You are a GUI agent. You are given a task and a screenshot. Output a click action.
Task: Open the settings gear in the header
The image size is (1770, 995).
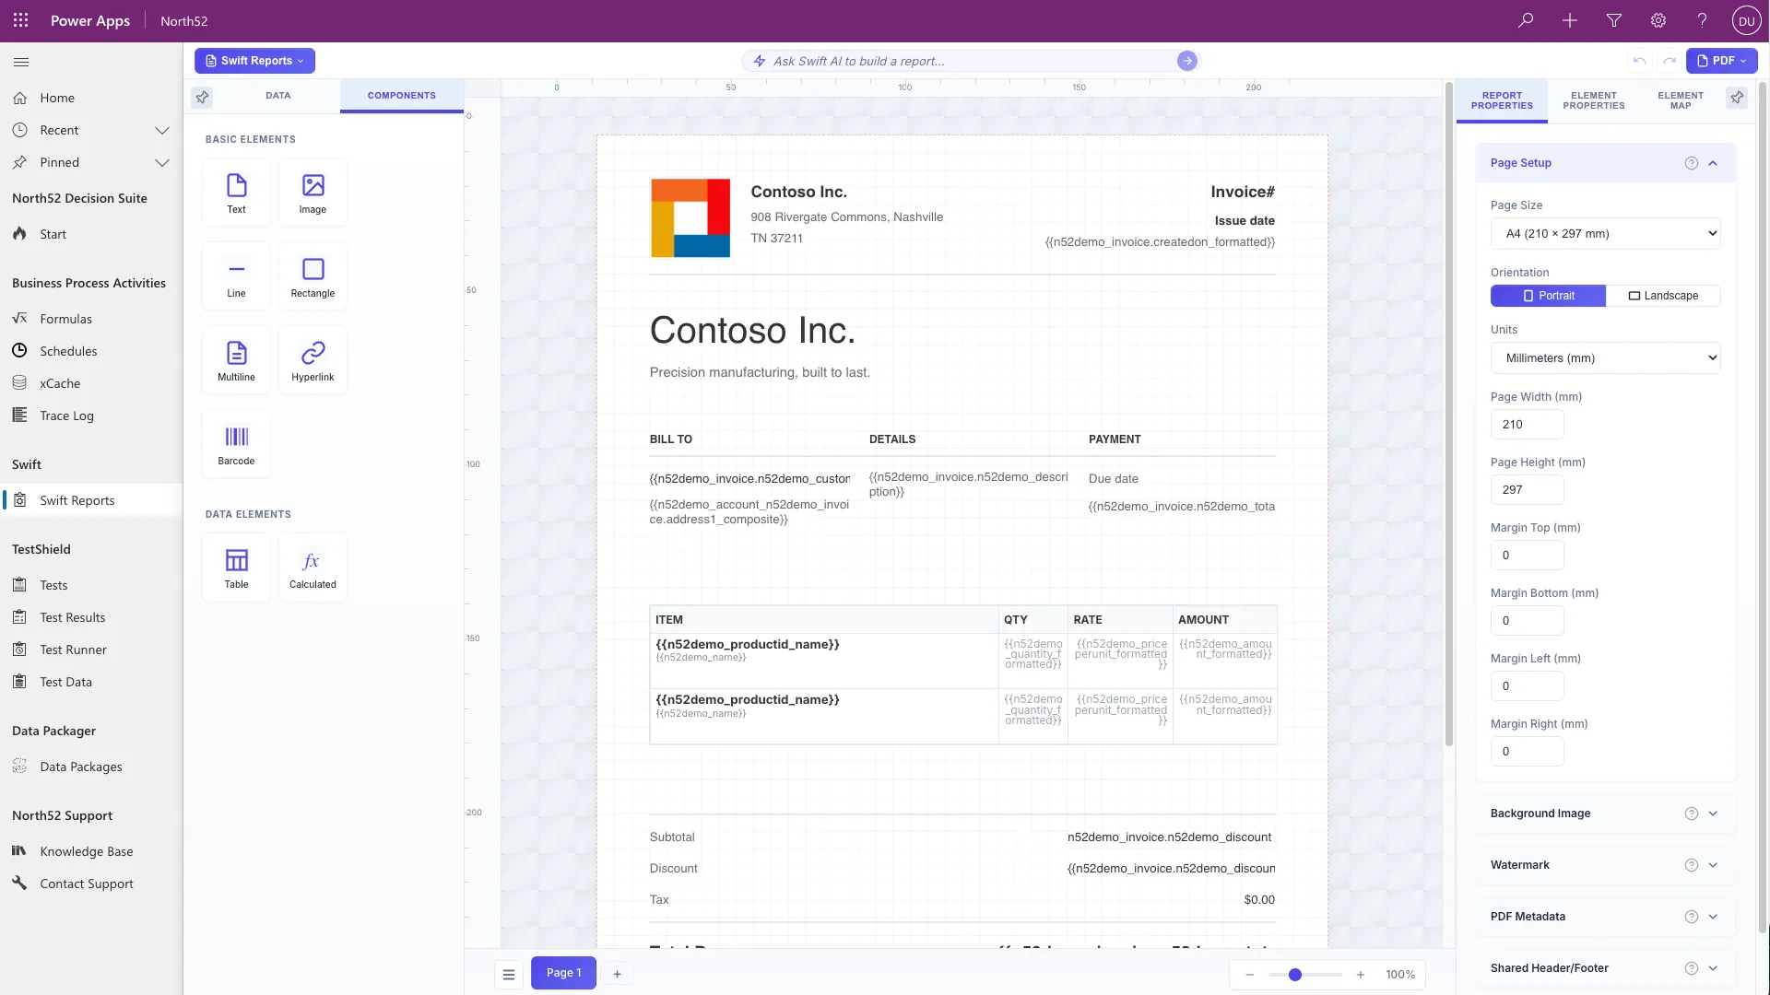[x=1658, y=20]
